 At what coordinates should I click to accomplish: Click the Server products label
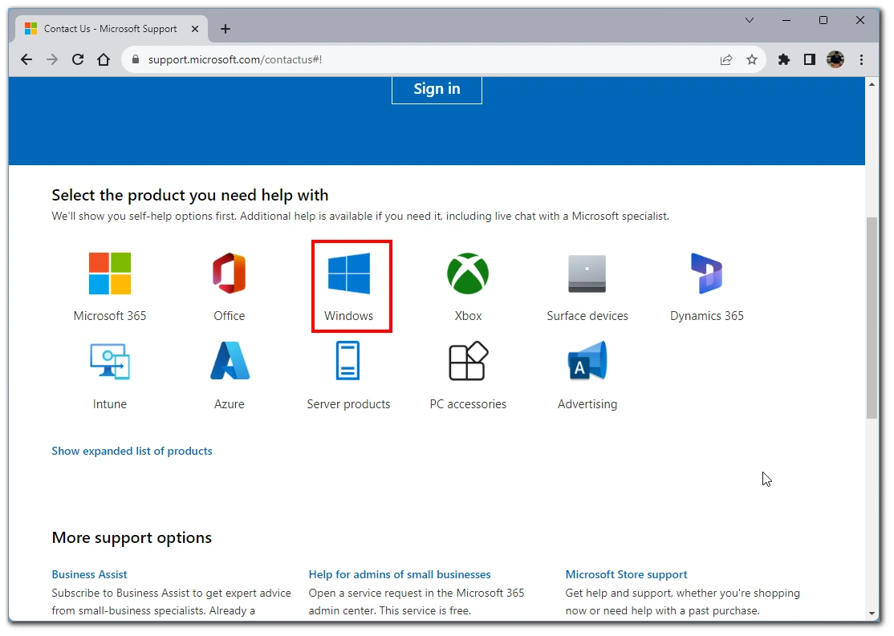tap(348, 404)
